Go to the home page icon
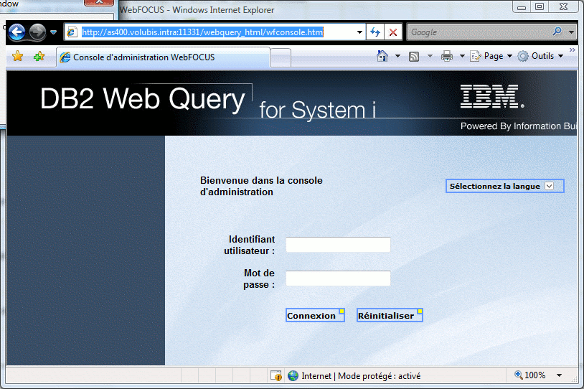 (x=382, y=56)
